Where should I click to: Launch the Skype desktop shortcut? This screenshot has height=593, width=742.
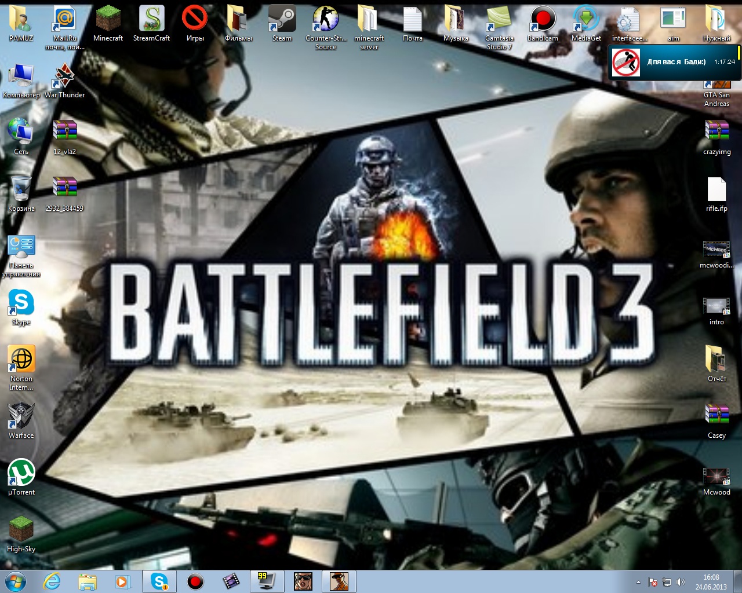(21, 307)
